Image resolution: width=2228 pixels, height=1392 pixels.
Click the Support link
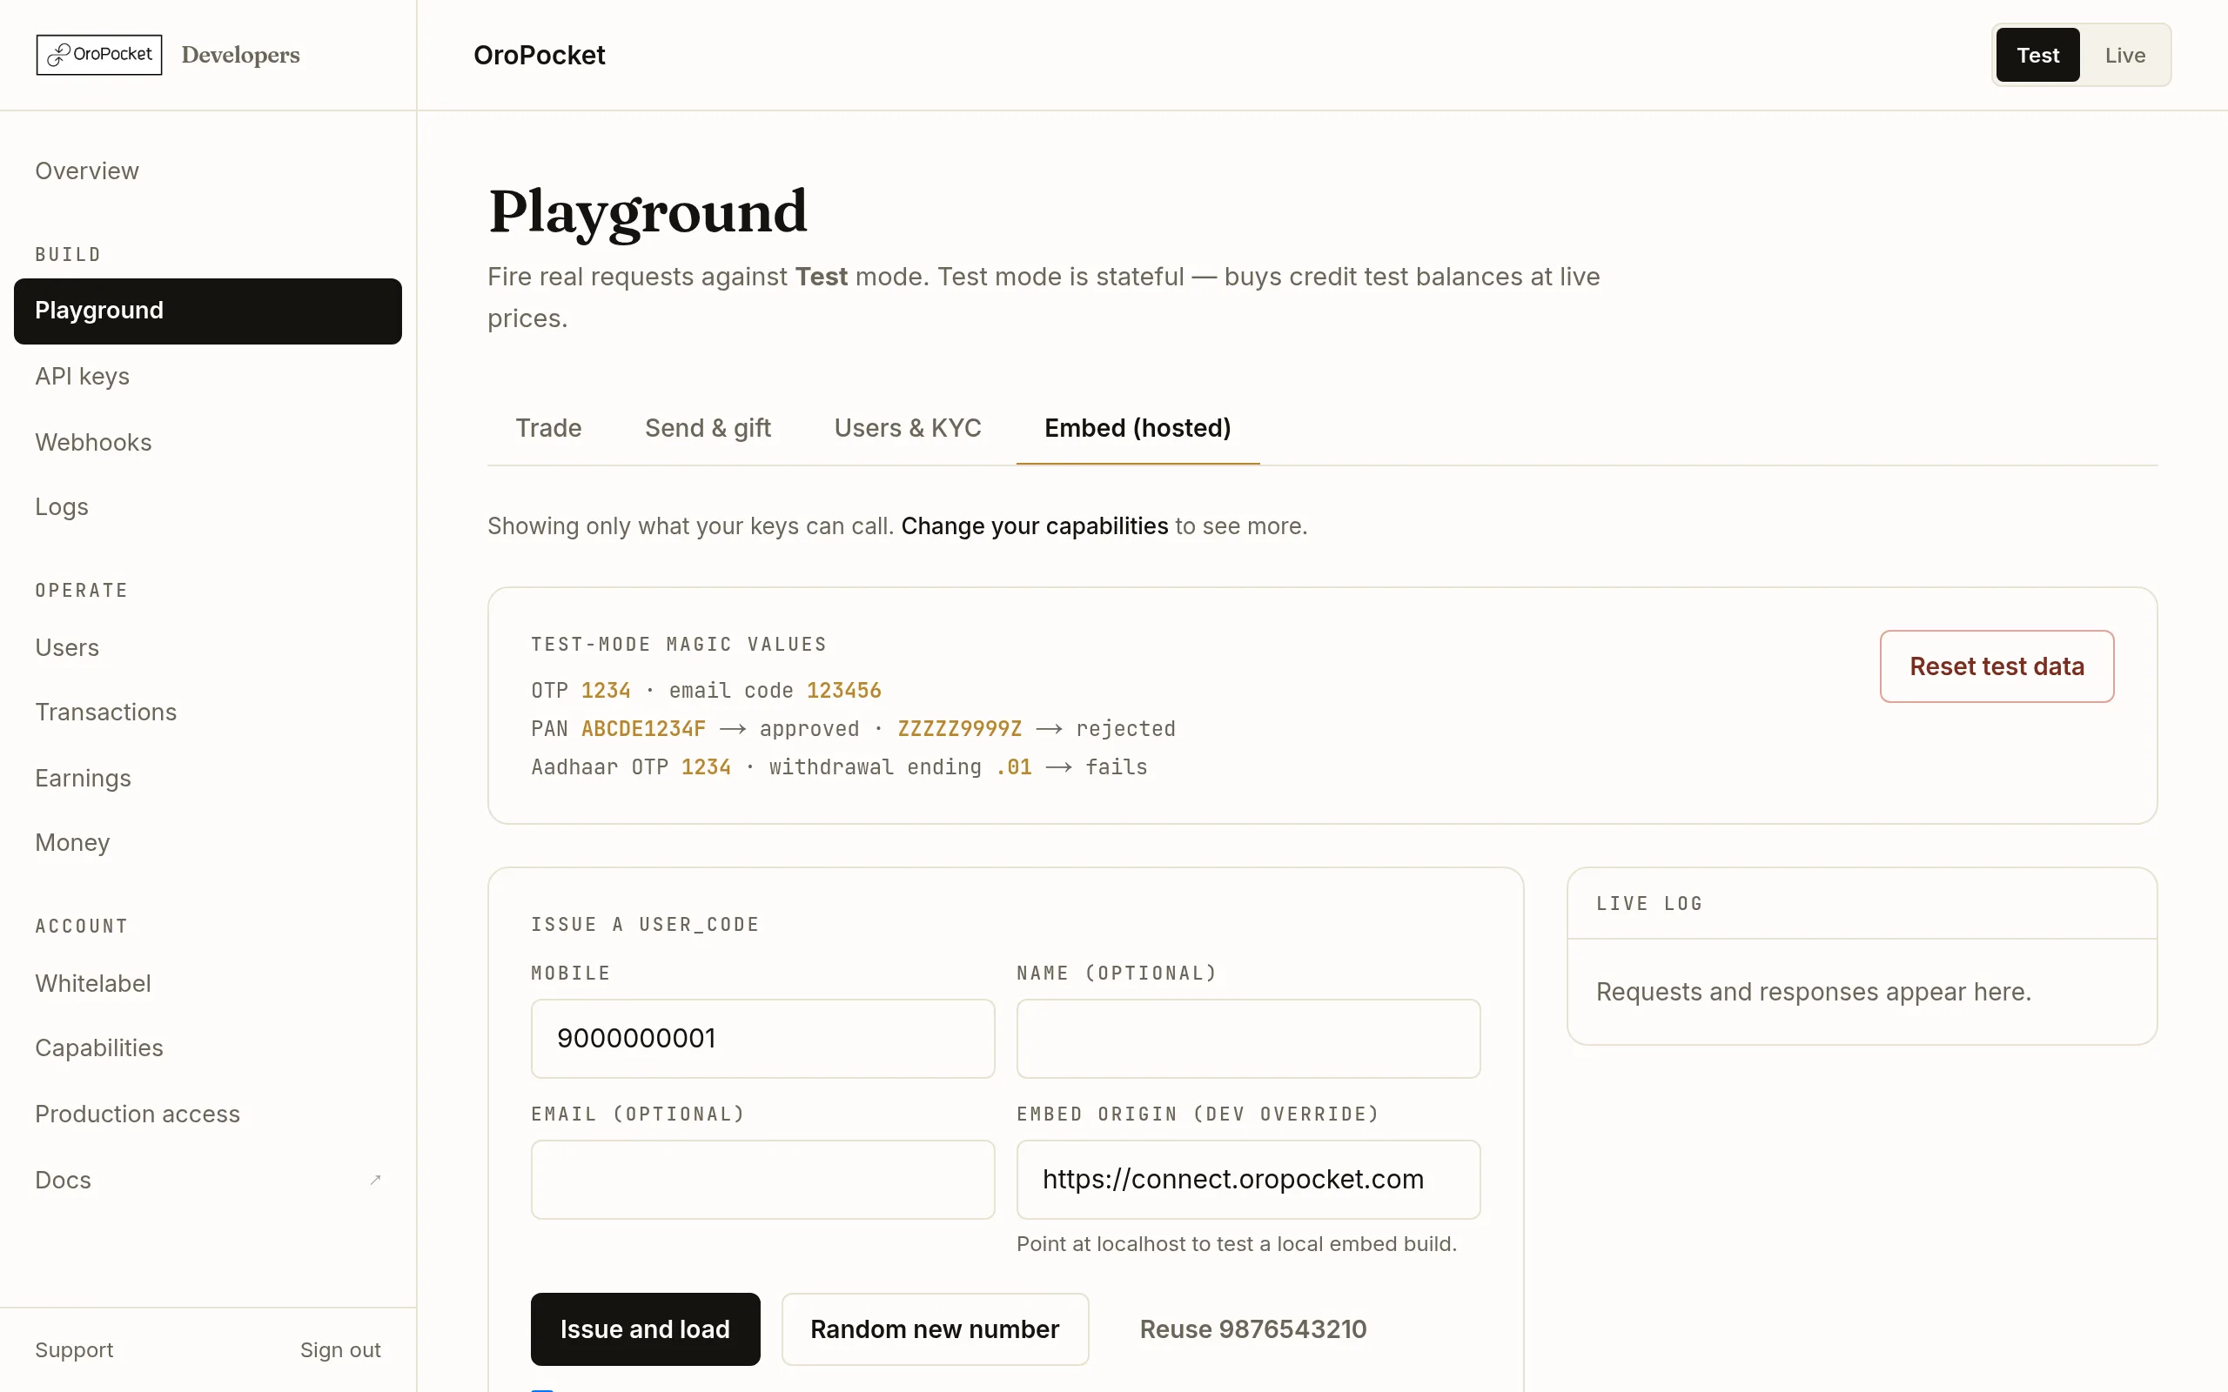74,1350
